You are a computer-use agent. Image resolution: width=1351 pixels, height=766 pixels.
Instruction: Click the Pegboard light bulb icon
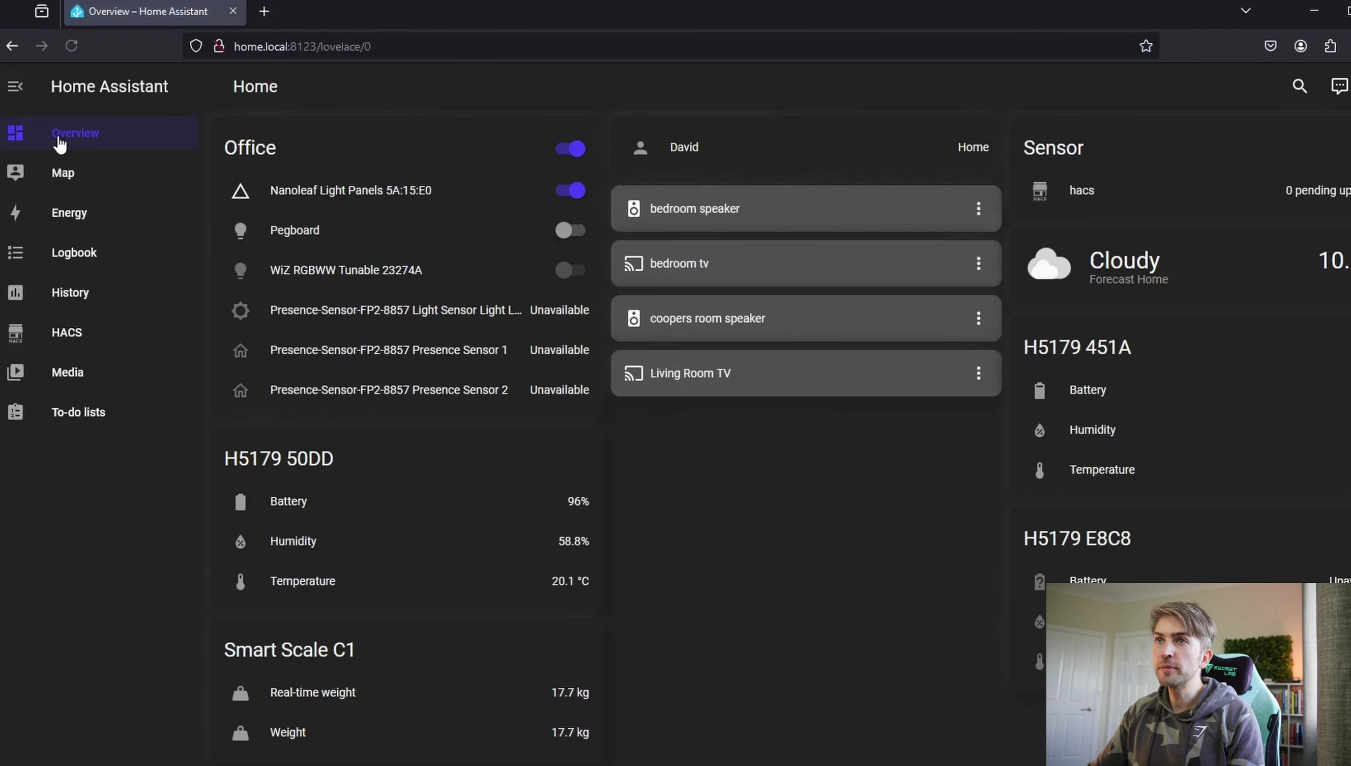[x=240, y=231]
